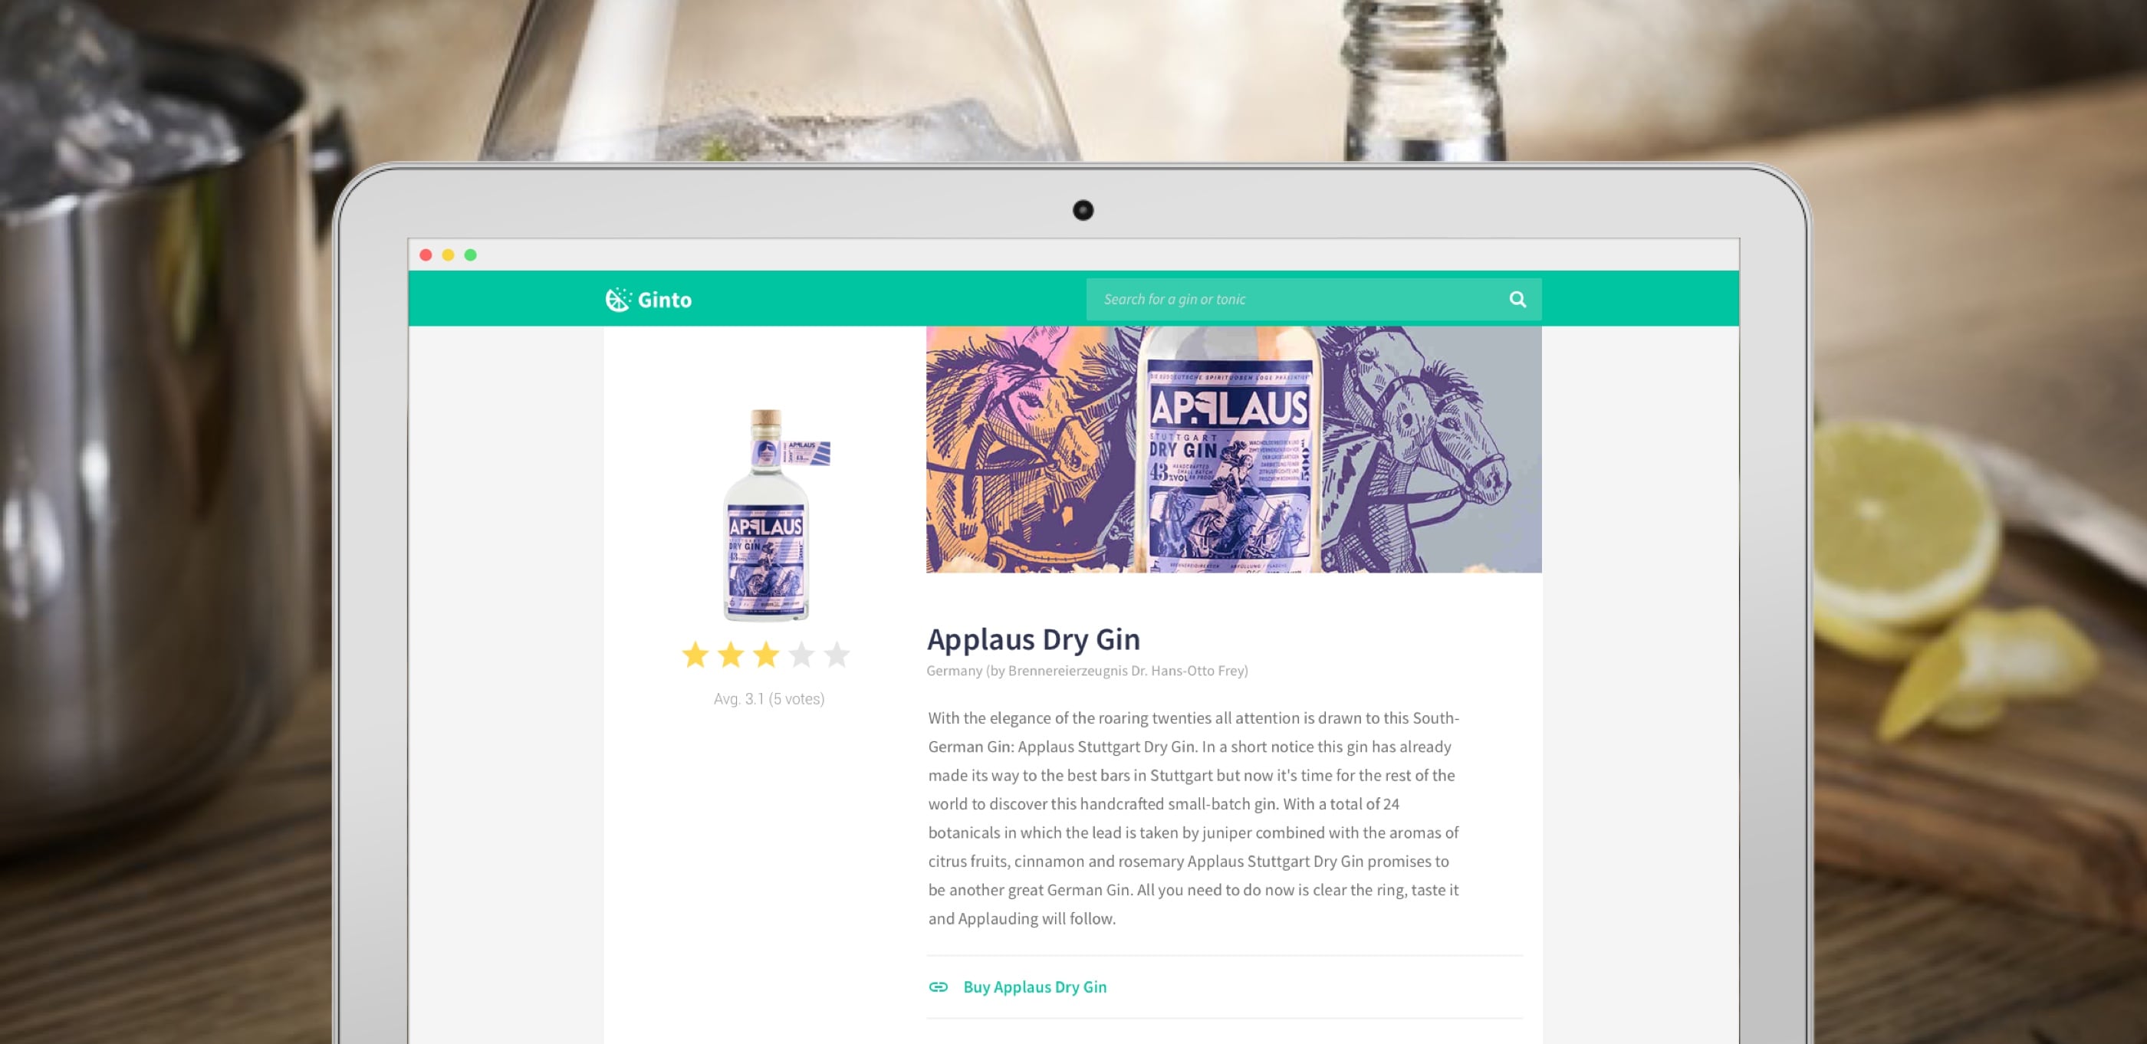Open the small Applaus bottle thumbnail

tap(770, 515)
